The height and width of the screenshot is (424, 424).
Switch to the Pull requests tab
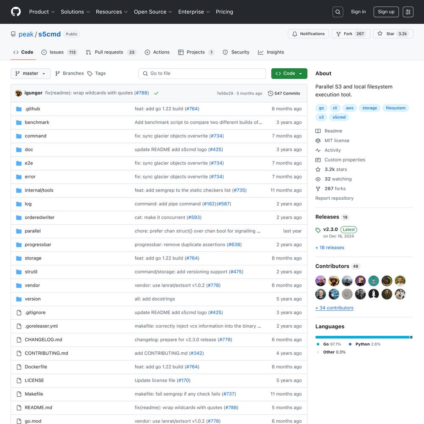111,52
